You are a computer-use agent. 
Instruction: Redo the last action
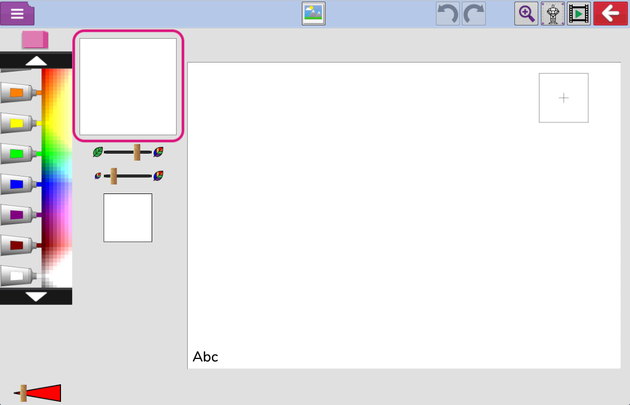(x=474, y=14)
